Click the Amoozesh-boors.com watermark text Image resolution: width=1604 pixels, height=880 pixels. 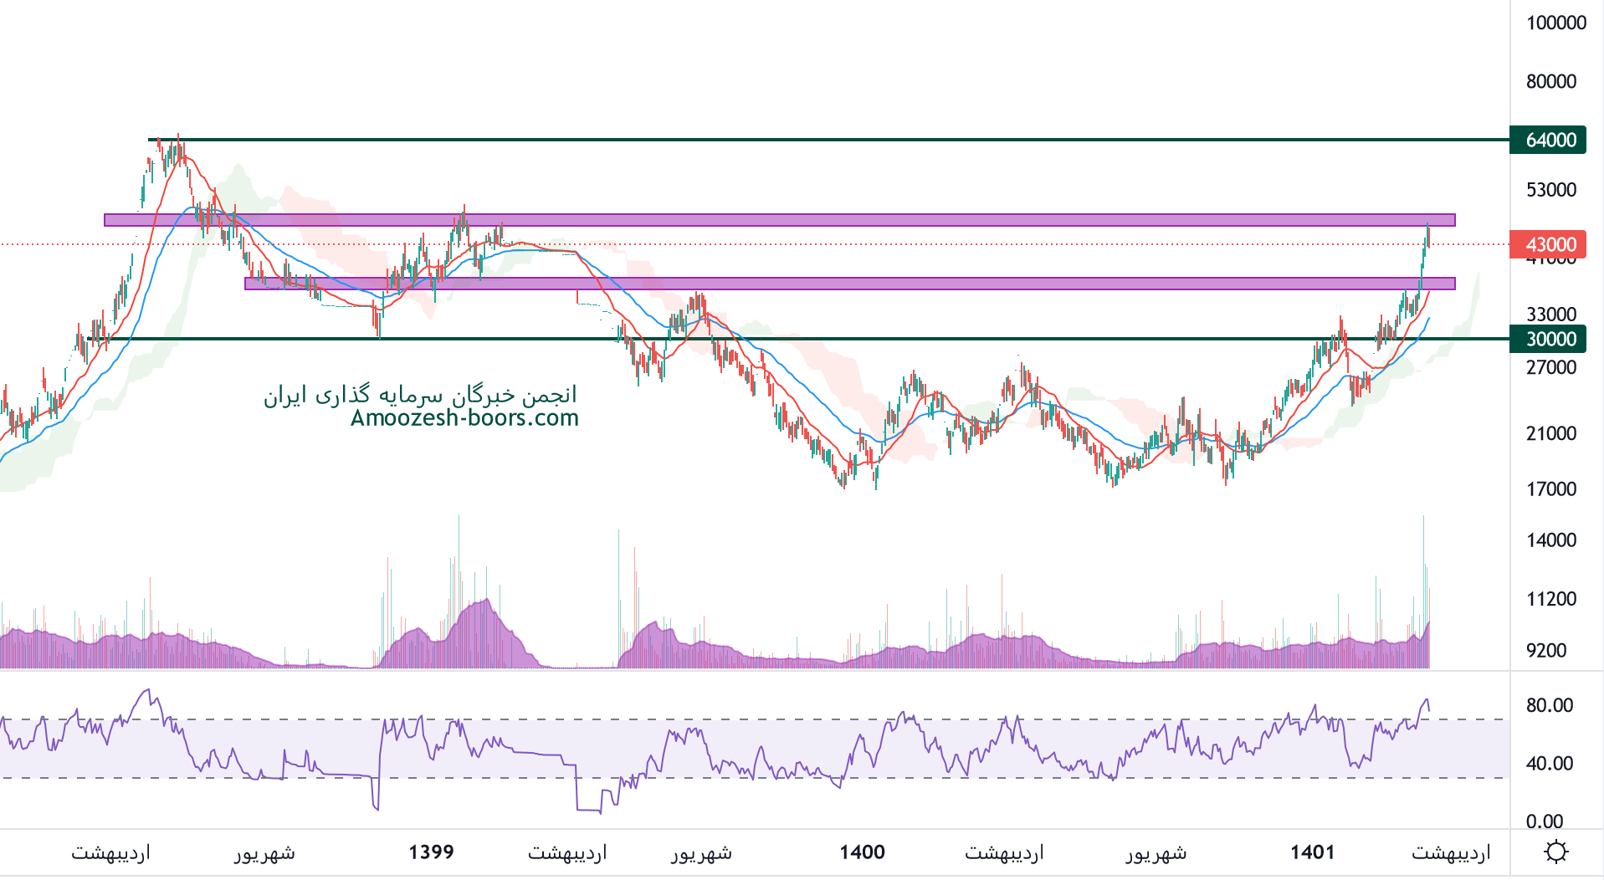(464, 417)
